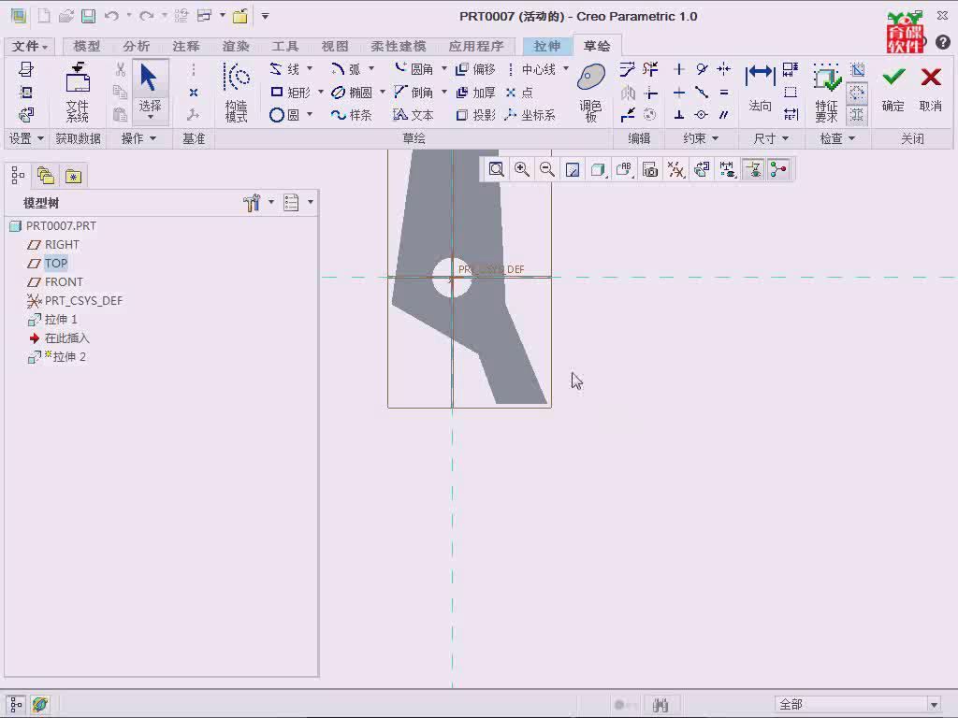The width and height of the screenshot is (958, 718).
Task: Open the Palette (调色板) tool
Action: coord(591,92)
